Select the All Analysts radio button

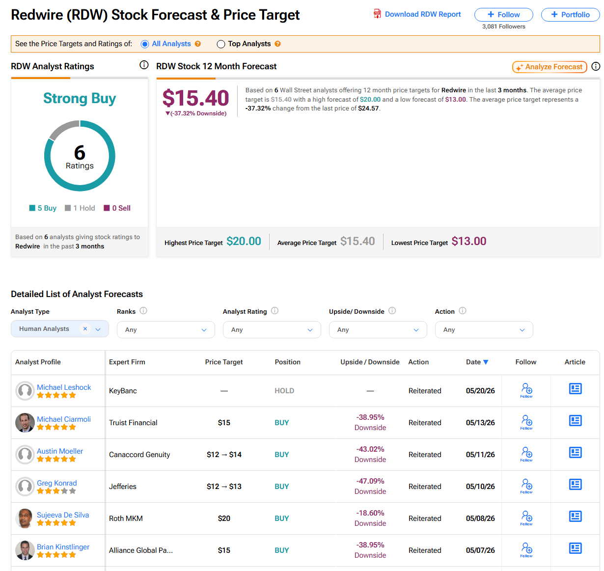point(145,44)
